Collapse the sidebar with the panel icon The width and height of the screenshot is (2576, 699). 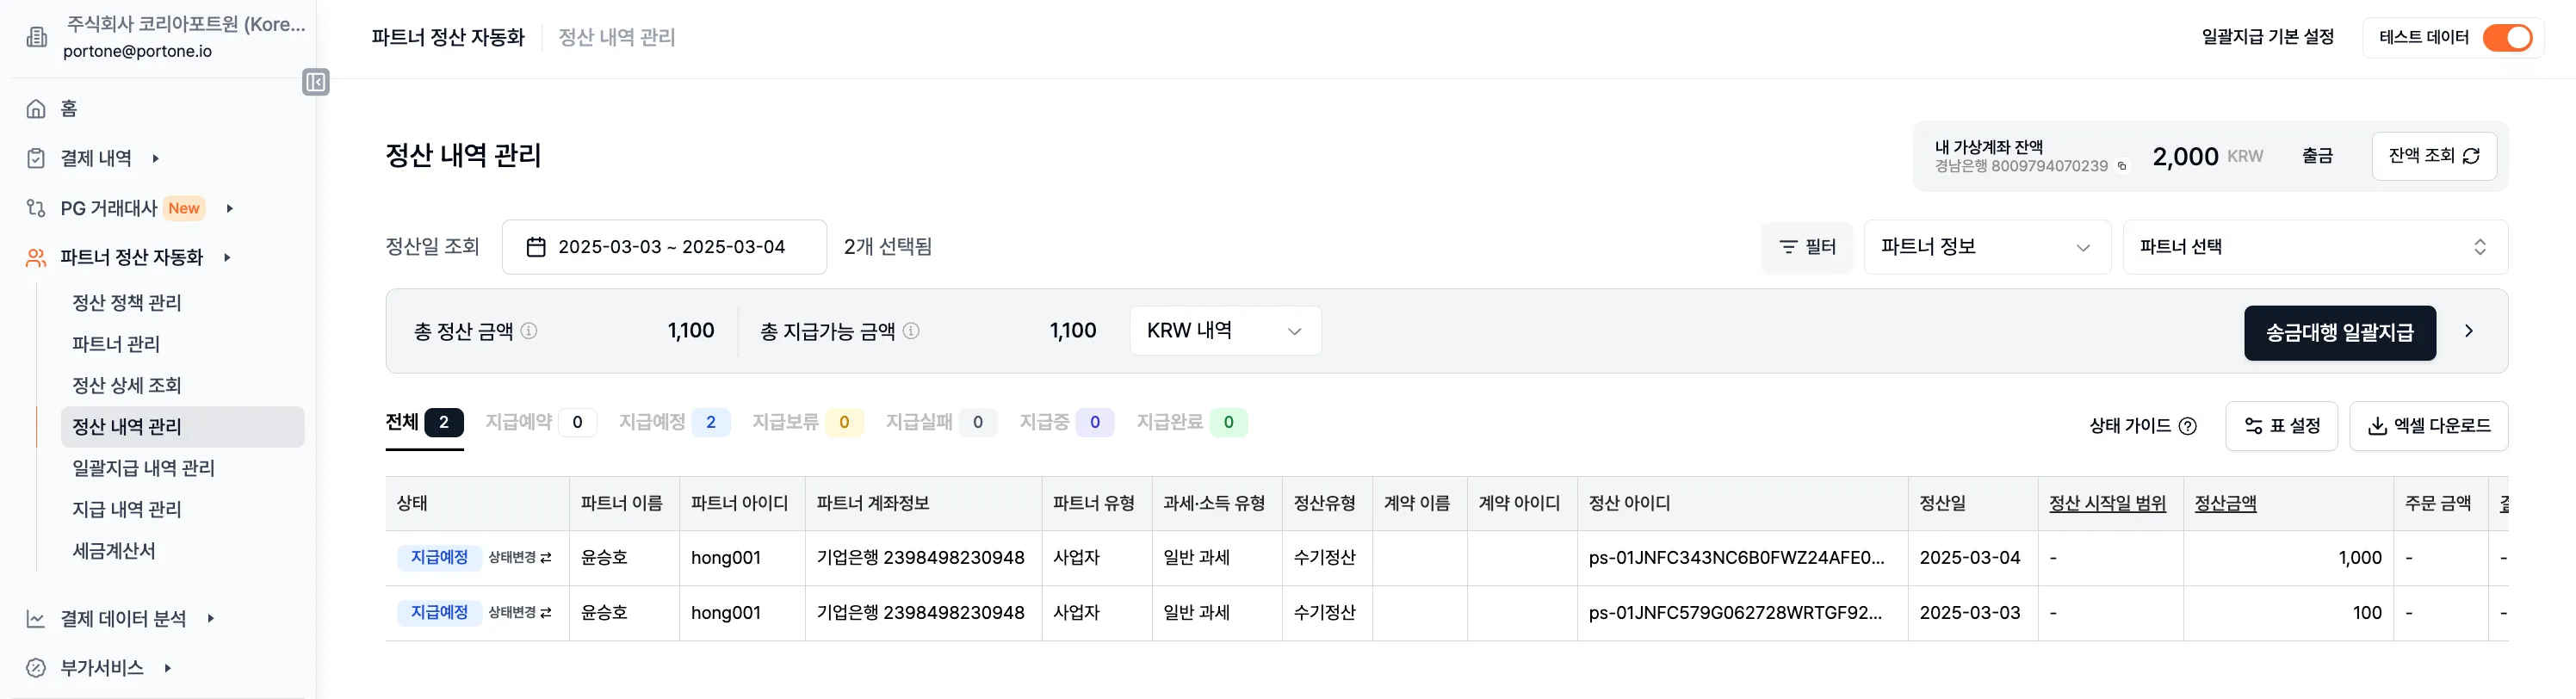[315, 82]
